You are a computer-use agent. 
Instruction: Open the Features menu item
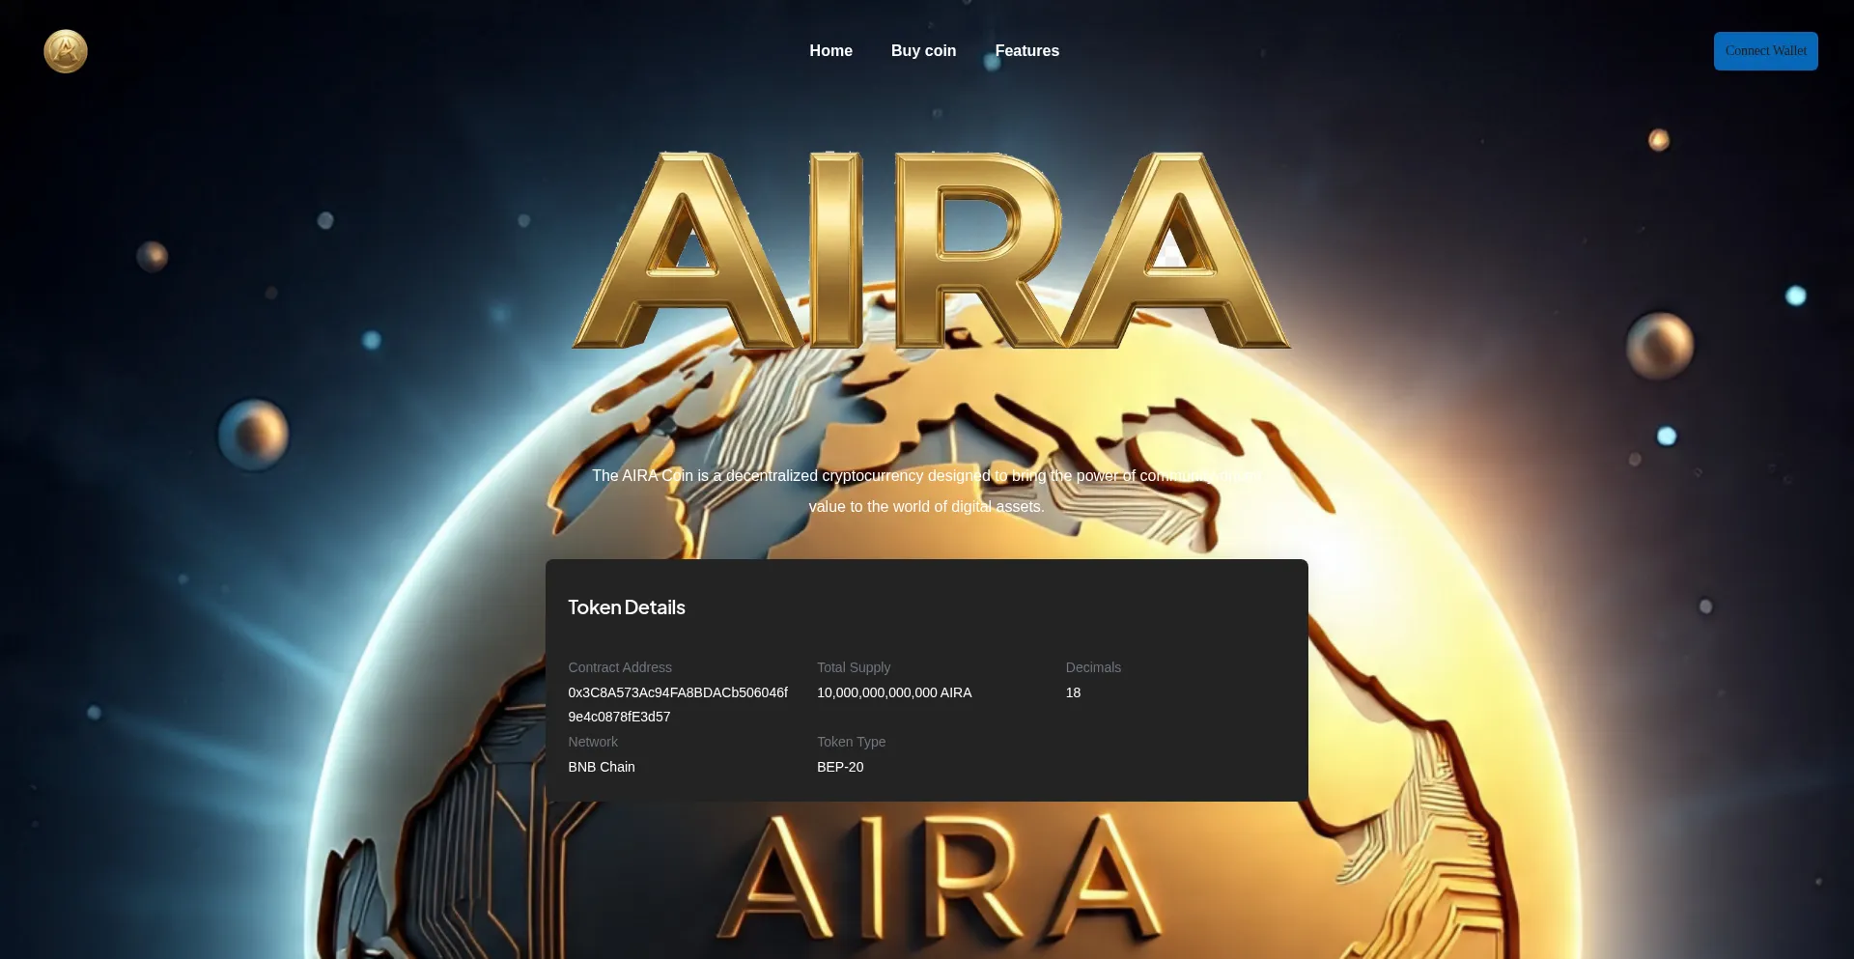coord(1026,51)
